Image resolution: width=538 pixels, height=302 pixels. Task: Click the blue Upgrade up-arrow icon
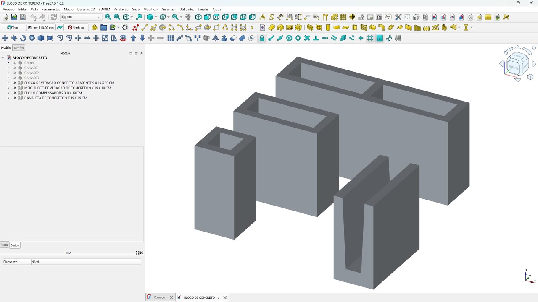click(133, 38)
